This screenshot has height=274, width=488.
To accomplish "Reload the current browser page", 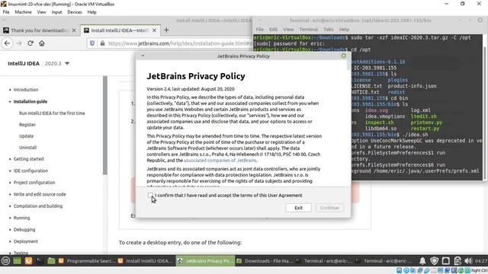I will (30, 43).
